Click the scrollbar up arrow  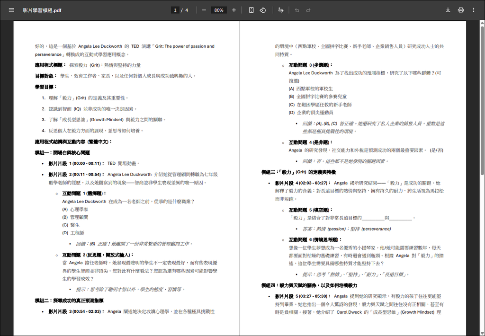coord(482,22)
